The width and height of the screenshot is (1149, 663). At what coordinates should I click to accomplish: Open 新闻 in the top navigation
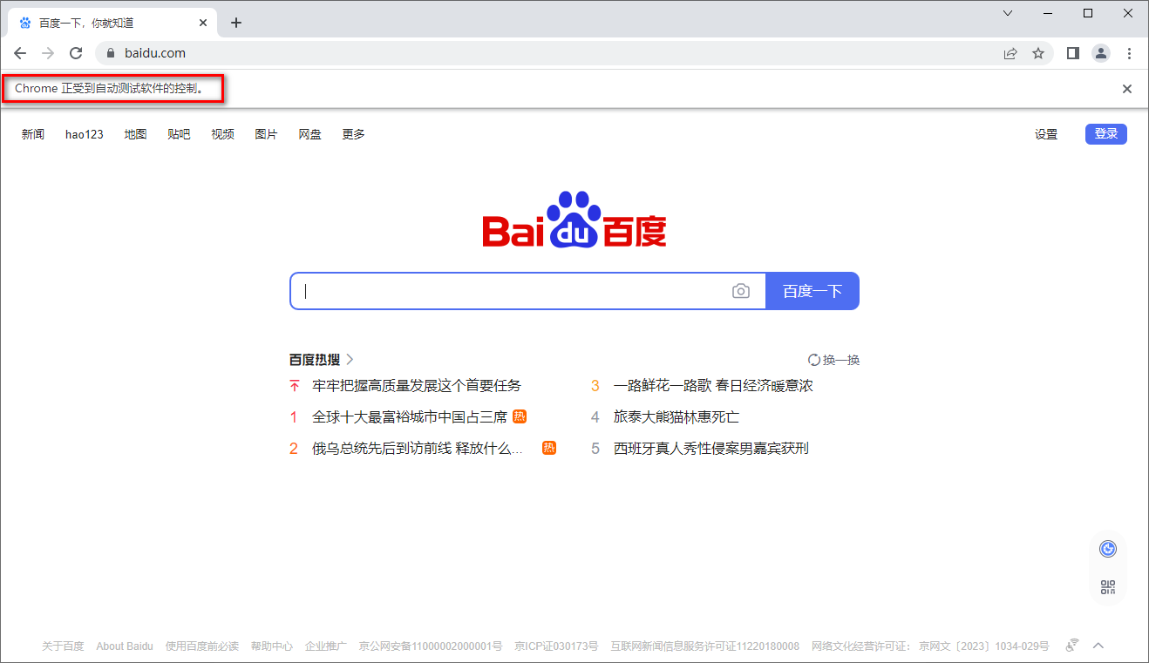click(x=33, y=134)
